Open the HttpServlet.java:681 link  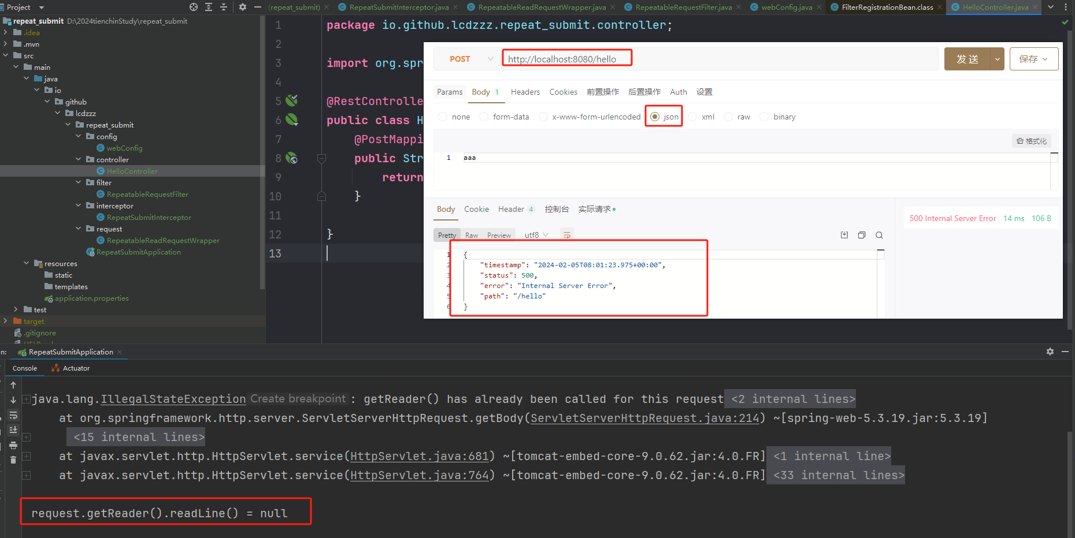[x=420, y=456]
